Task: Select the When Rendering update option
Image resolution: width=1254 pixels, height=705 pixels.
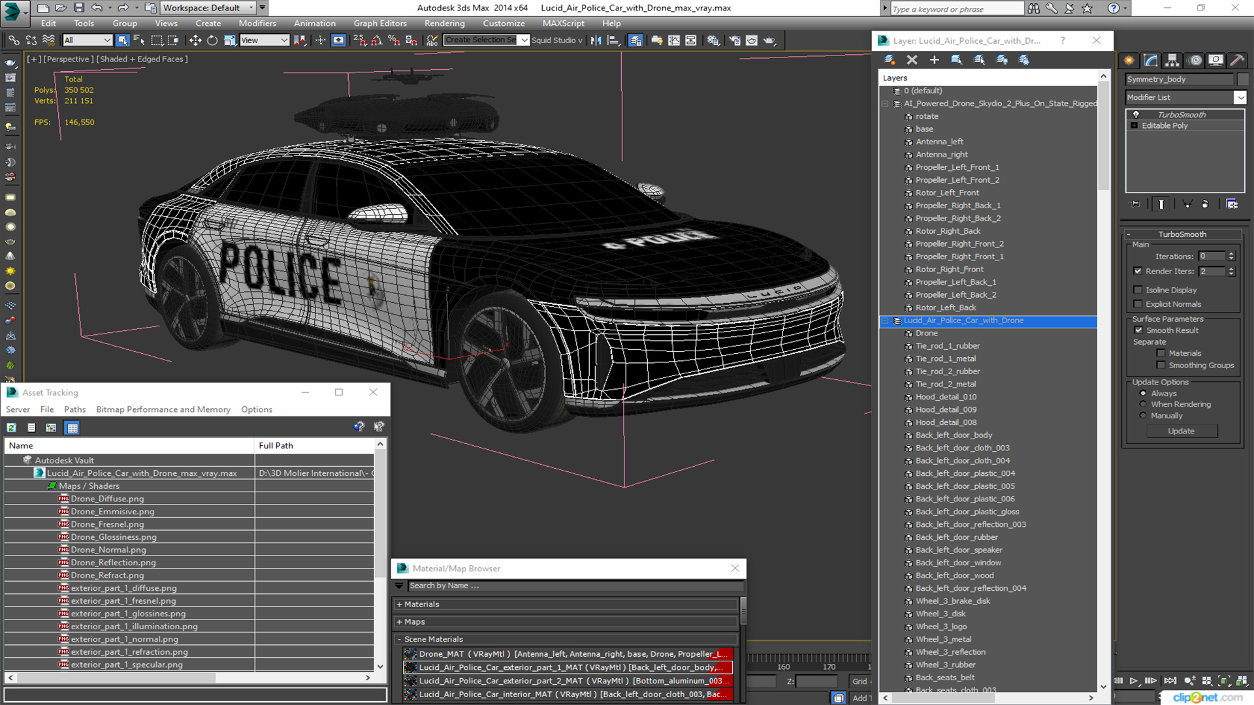Action: pos(1143,405)
